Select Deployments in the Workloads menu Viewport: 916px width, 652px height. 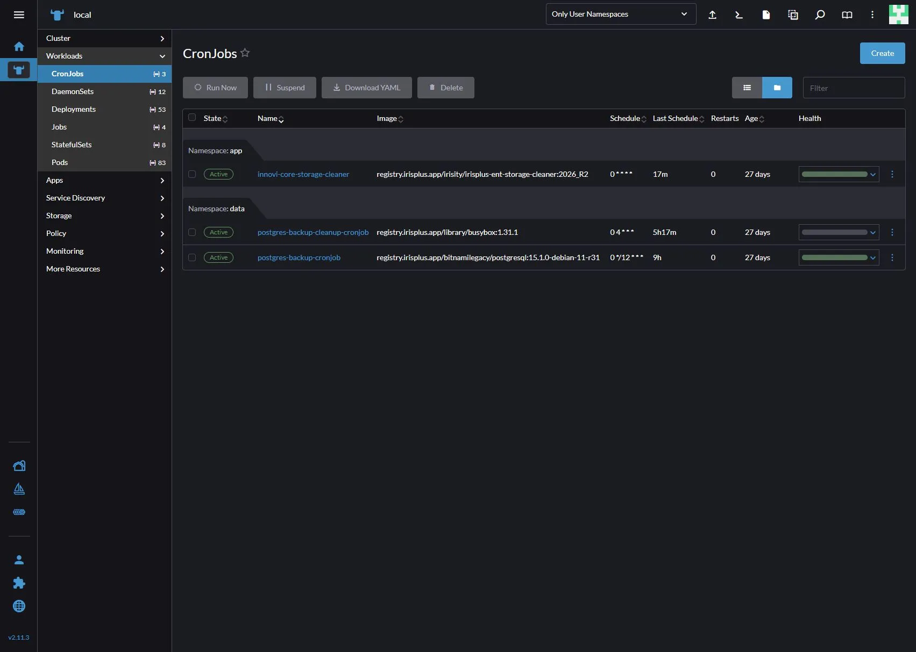point(104,109)
